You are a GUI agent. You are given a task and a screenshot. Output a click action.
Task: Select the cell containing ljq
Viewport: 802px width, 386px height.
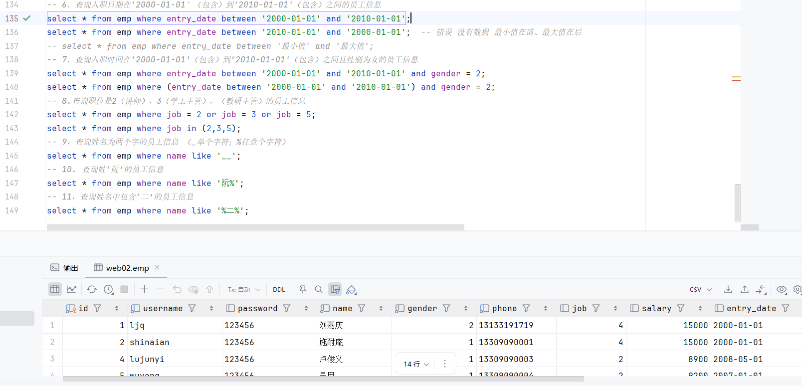click(x=175, y=325)
